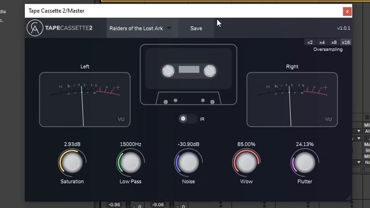Select the 24.13% flutter value
The height and width of the screenshot is (208, 370).
coord(305,144)
